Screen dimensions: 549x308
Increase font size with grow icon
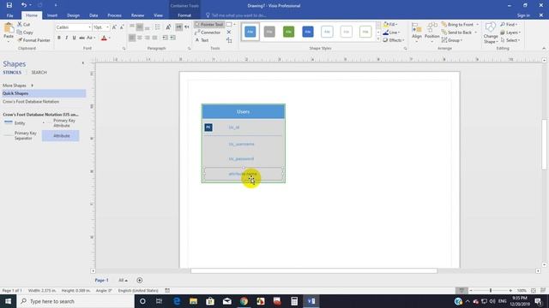pyautogui.click(x=114, y=27)
